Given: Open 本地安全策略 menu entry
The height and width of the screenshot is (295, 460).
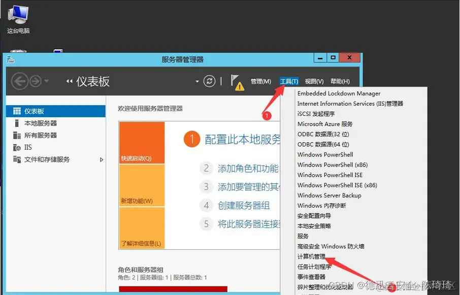Looking at the screenshot, I should pos(314,226).
